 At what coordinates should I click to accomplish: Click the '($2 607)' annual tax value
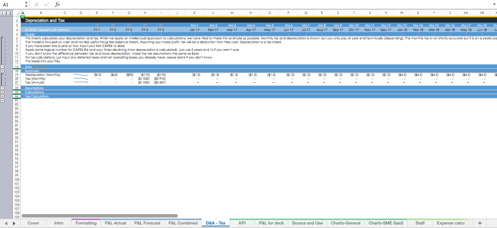(x=160, y=82)
